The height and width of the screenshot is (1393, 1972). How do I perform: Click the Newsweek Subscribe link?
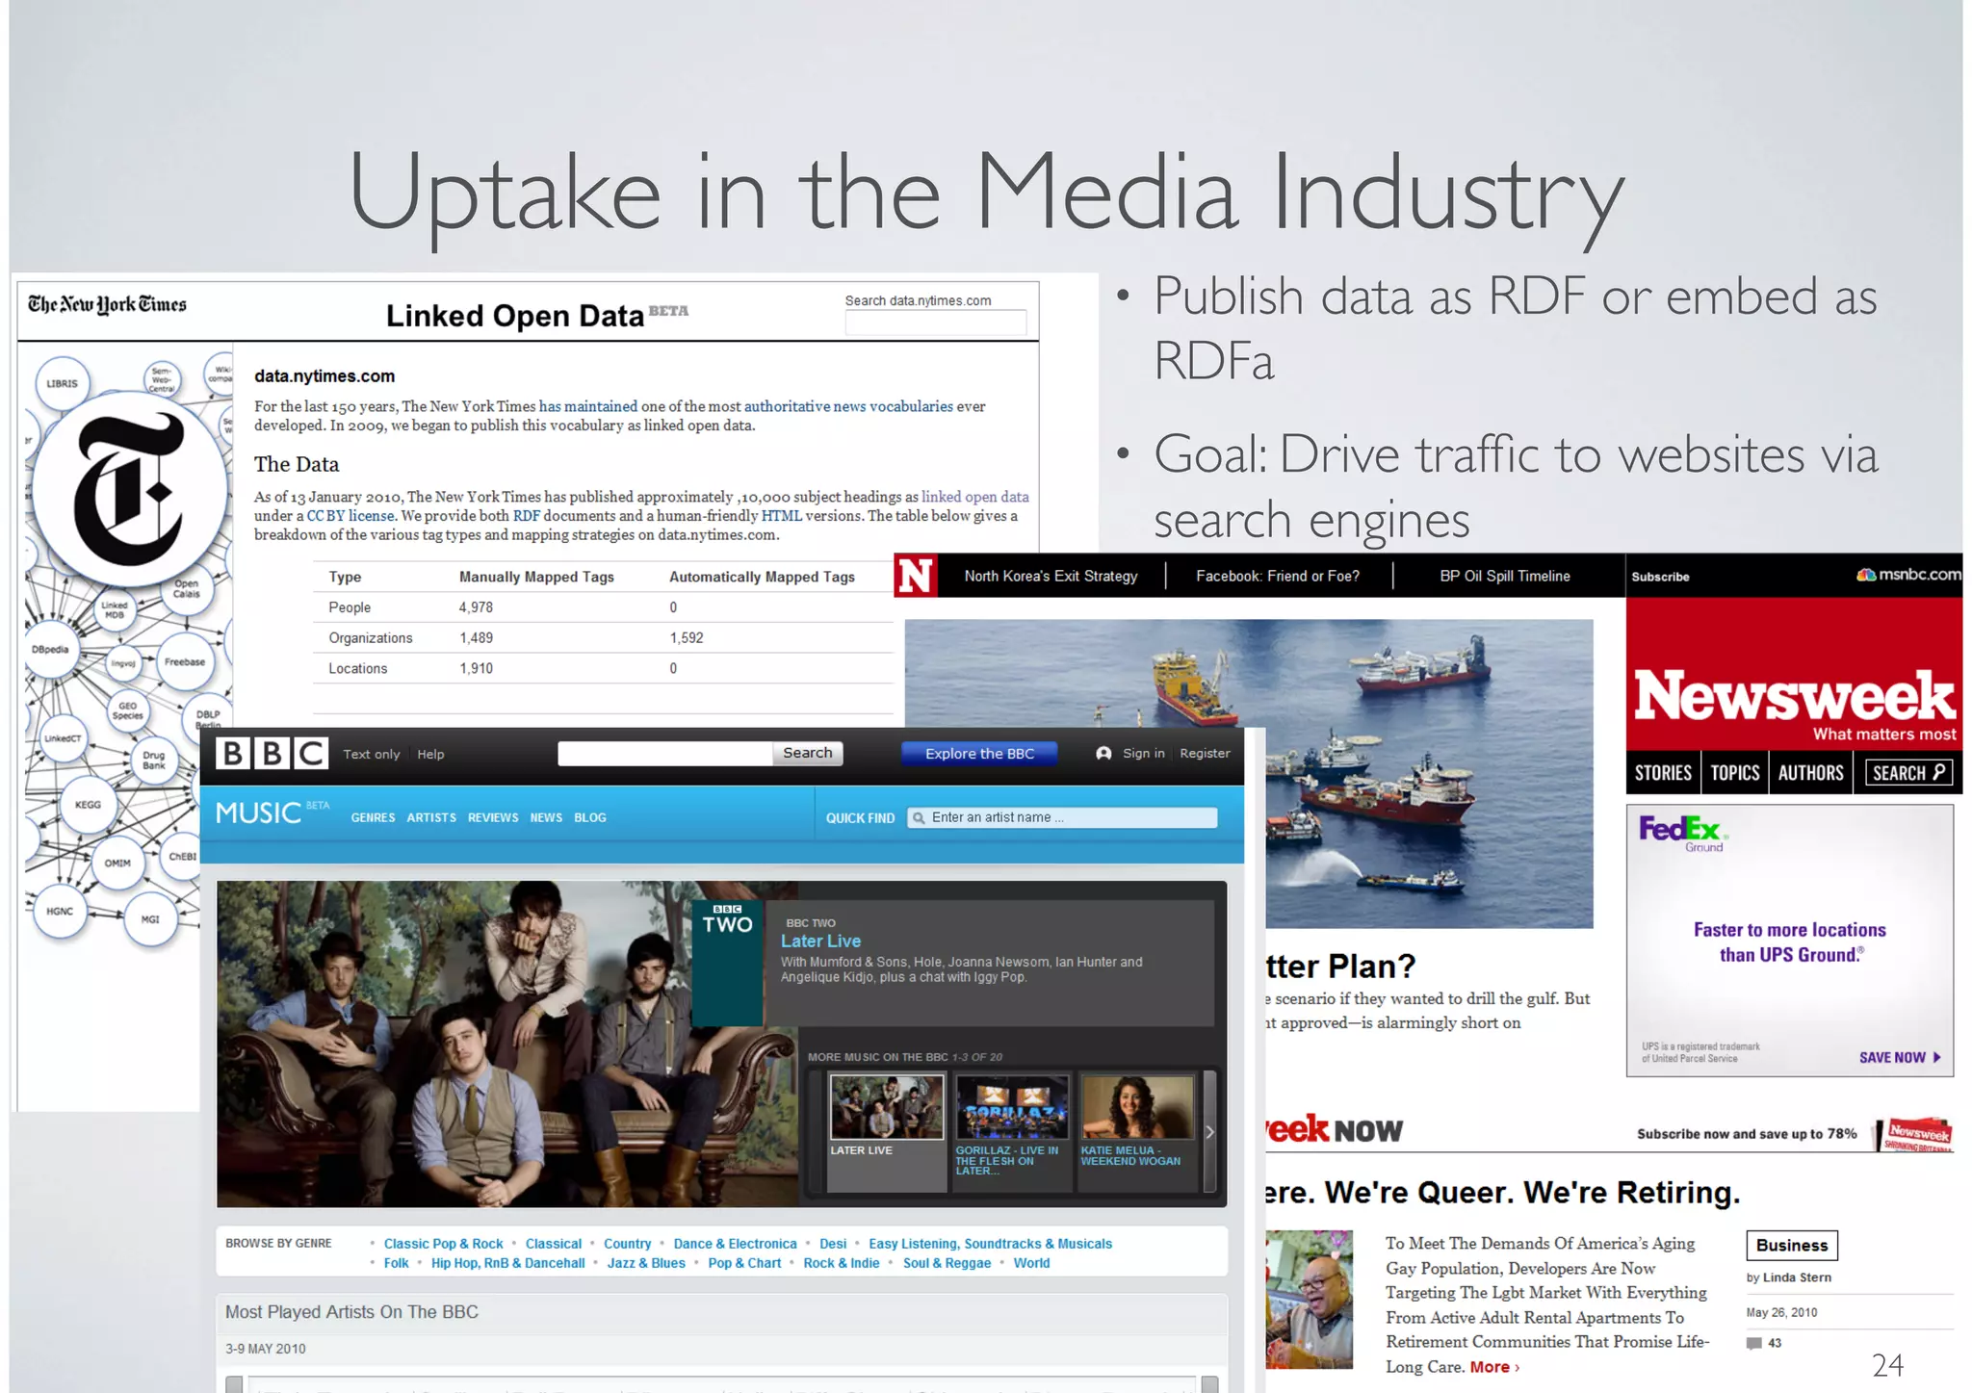point(1660,577)
